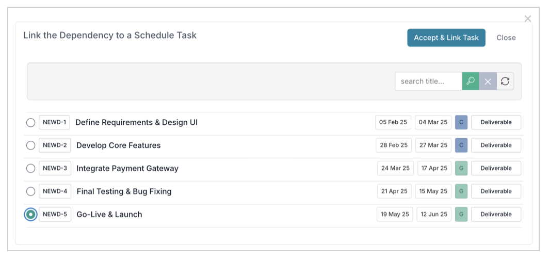Click the 21 Apr 25 start date

point(394,191)
